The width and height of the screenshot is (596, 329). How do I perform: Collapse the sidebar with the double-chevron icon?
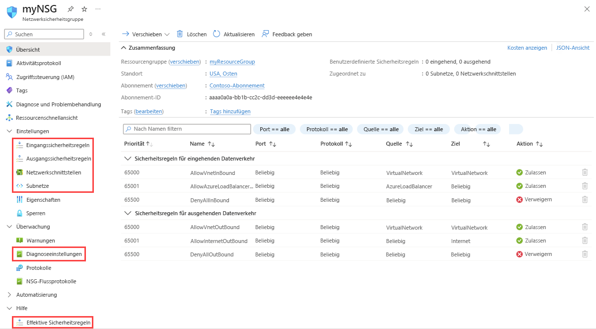103,34
